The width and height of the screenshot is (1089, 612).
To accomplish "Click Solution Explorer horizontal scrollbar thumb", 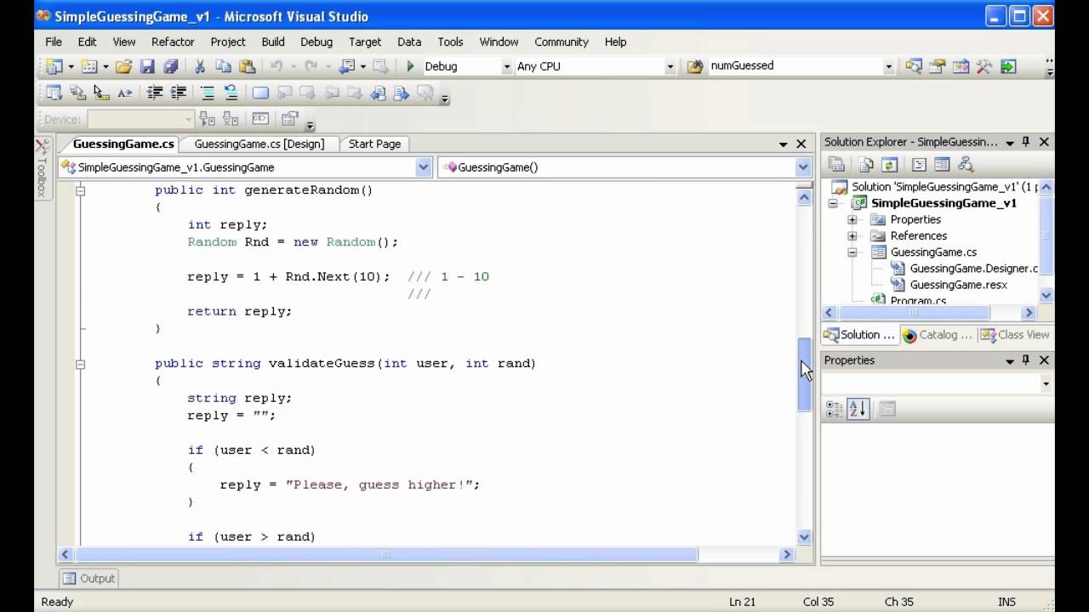I will click(x=914, y=313).
